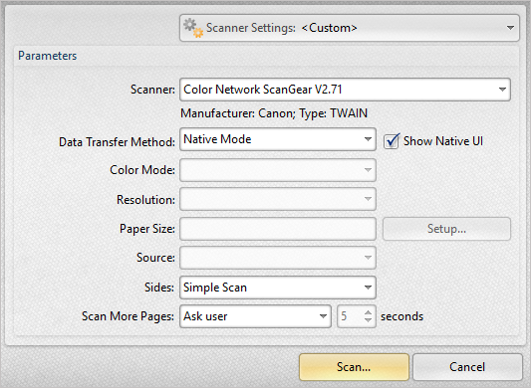This screenshot has width=531, height=388.
Task: Increase seconds with the spinner up arrow
Action: (x=368, y=312)
